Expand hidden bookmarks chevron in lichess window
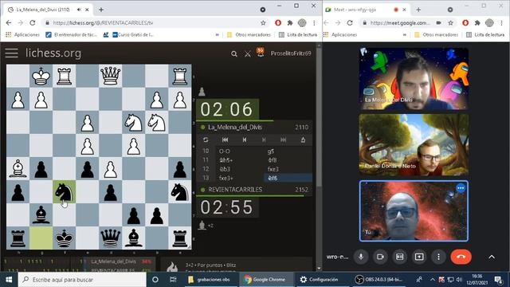510x287 pixels. [218, 34]
